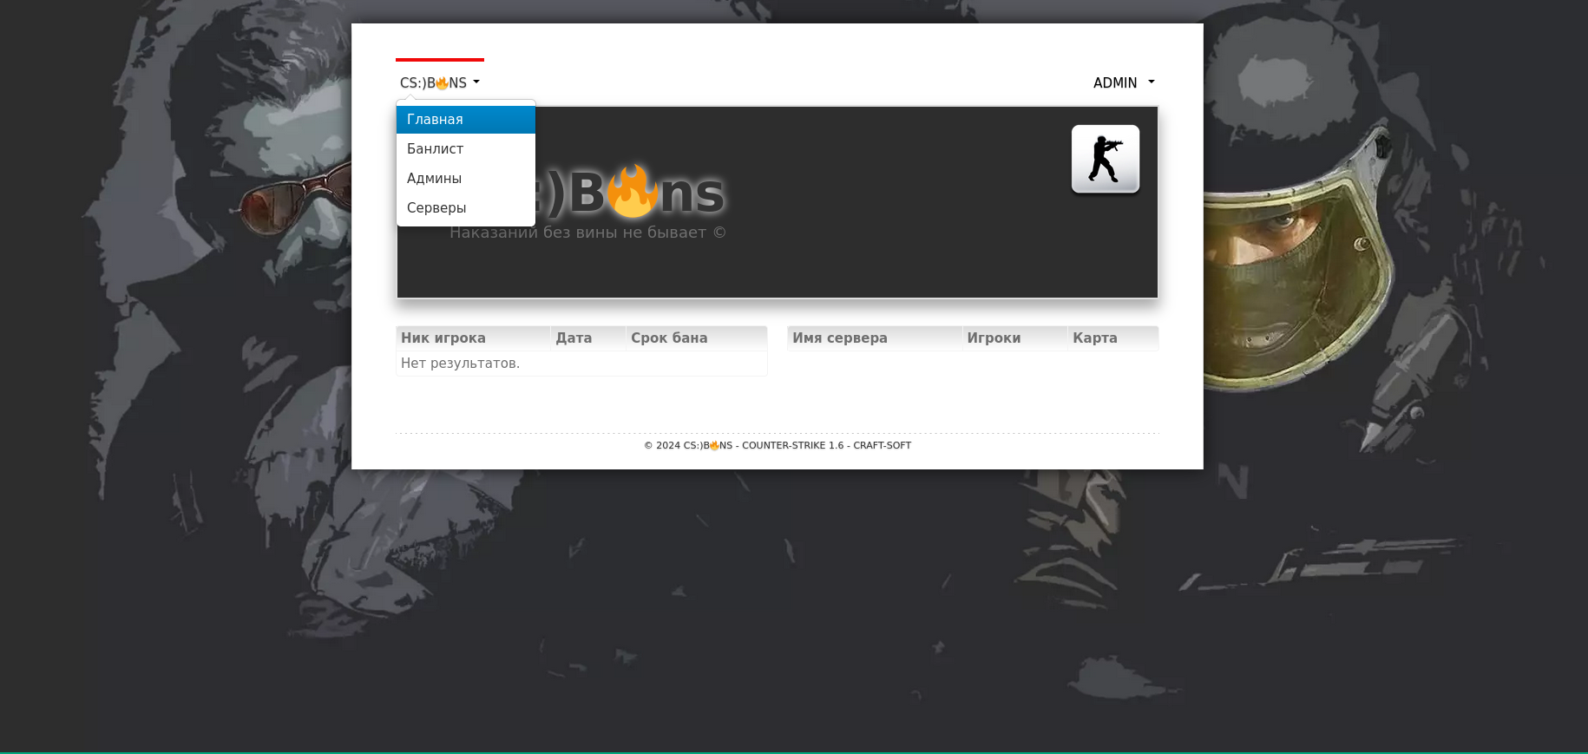This screenshot has height=754, width=1588.
Task: Click the slogan Наказаний без вины не бывает
Action: click(x=587, y=233)
